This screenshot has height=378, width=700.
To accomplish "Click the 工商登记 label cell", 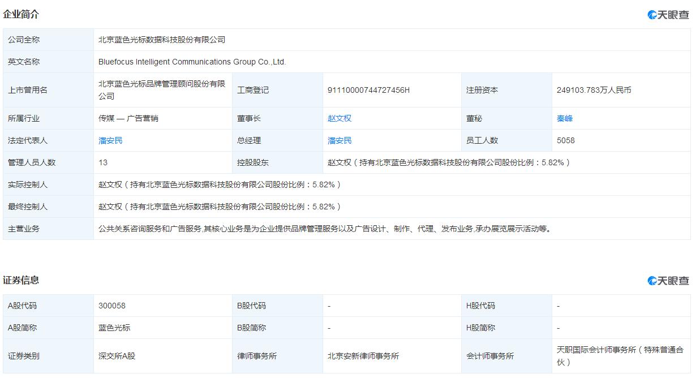I will [x=278, y=90].
